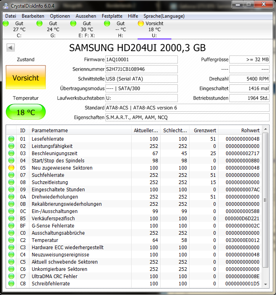Open the Hilfe menu
Image resolution: width=276 pixels, height=295 pixels.
pyautogui.click(x=133, y=16)
